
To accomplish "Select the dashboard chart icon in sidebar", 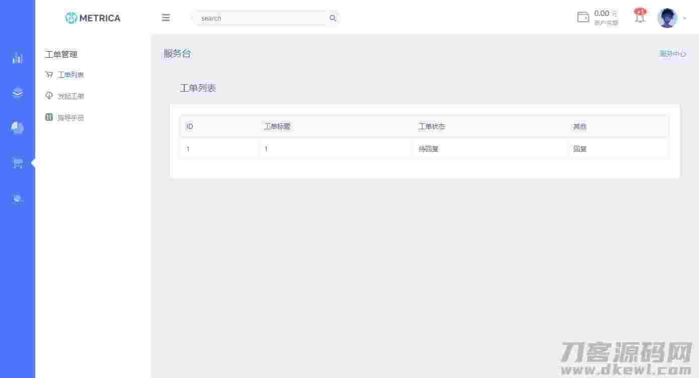I will [x=18, y=58].
